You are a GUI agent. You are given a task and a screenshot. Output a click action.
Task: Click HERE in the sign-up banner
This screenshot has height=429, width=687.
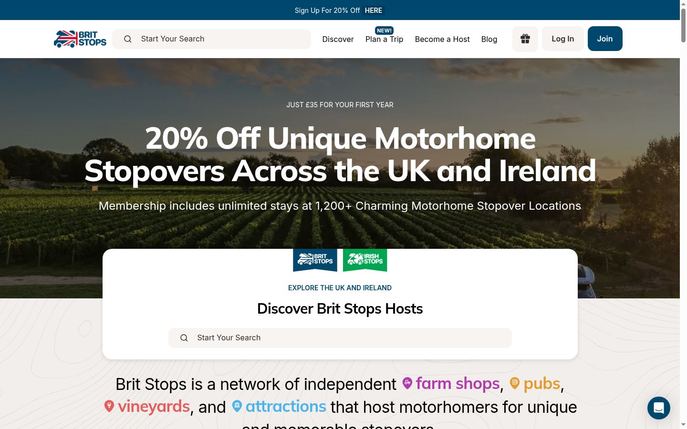click(x=374, y=10)
